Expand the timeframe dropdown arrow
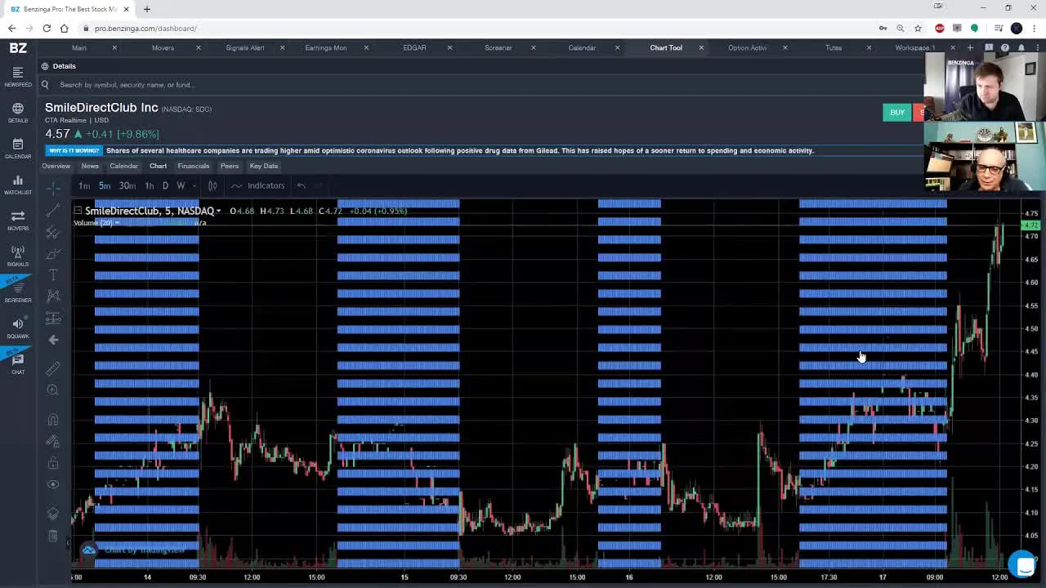 coord(194,185)
